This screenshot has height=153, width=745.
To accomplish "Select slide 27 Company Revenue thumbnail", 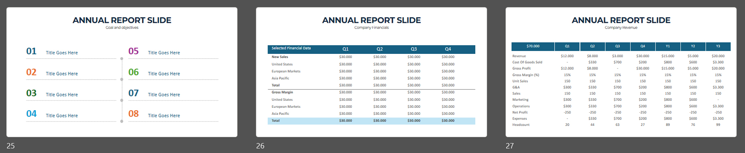I will pyautogui.click(x=621, y=72).
